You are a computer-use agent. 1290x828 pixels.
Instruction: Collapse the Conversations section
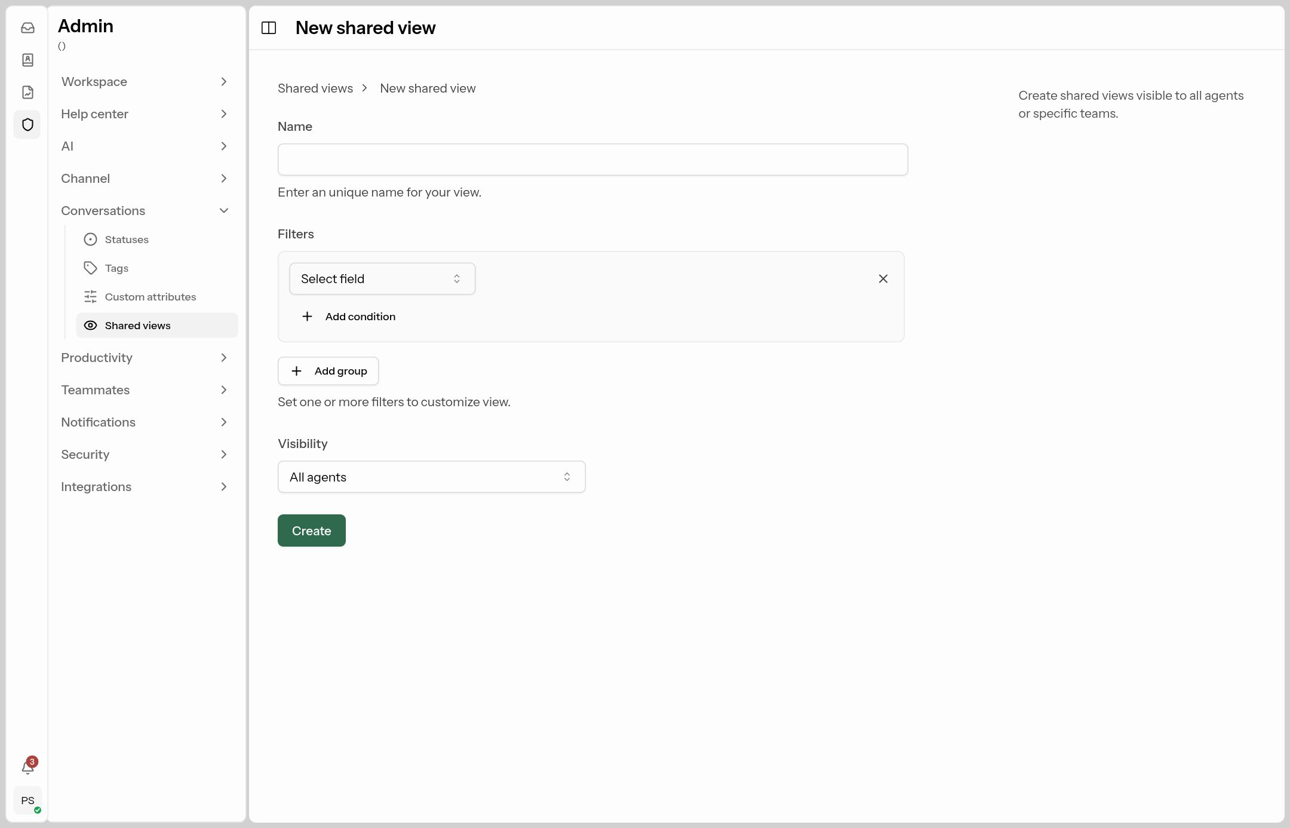pos(145,210)
